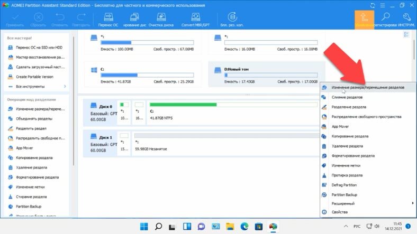Open Мастер восстановления разделов wizard
Screen dimensions: 417x234
(37, 57)
